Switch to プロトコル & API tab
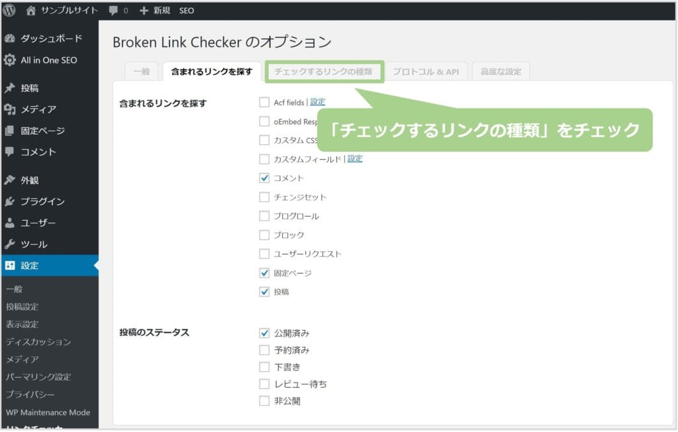This screenshot has width=678, height=432. [426, 72]
